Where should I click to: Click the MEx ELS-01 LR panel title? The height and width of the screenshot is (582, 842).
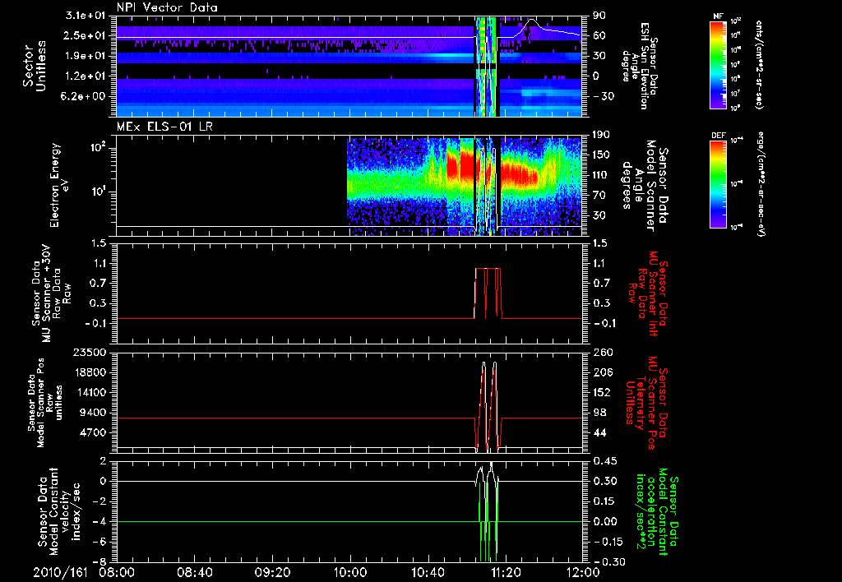[x=165, y=127]
